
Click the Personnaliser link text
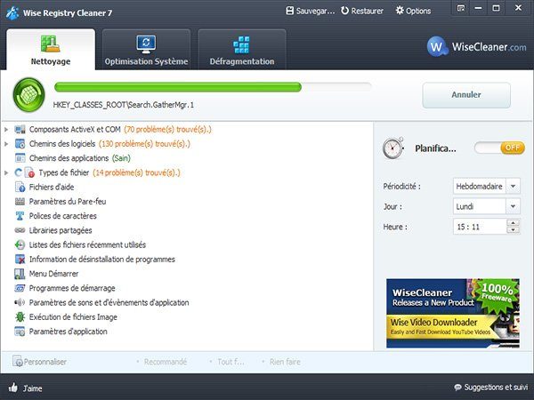[x=45, y=362]
